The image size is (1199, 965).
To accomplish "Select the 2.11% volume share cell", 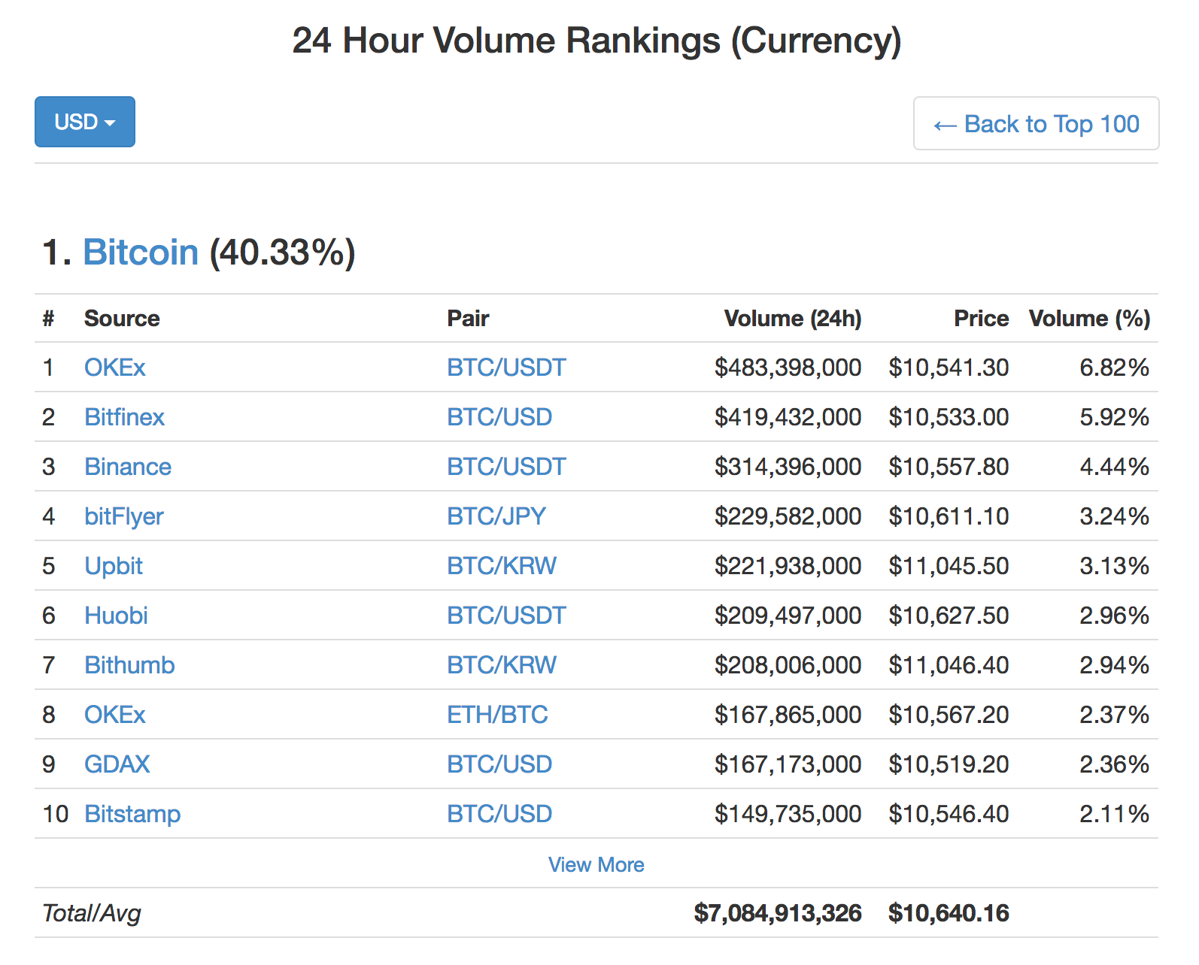I will pyautogui.click(x=1115, y=814).
